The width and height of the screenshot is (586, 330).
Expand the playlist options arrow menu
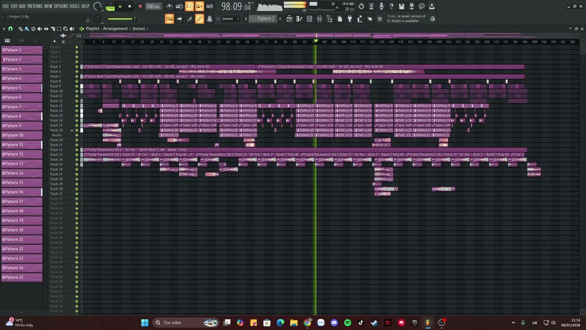tap(4, 28)
